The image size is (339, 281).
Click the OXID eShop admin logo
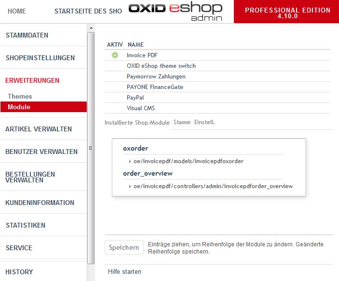(176, 12)
